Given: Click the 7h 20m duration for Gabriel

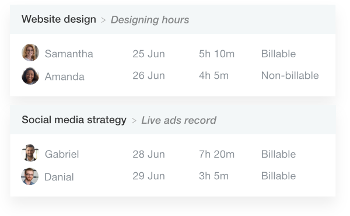Looking at the screenshot, I should point(217,154).
